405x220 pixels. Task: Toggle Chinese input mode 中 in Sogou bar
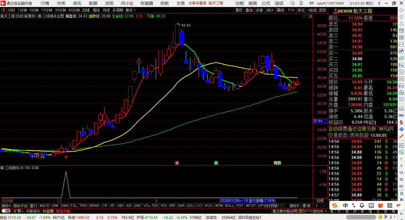(345, 205)
